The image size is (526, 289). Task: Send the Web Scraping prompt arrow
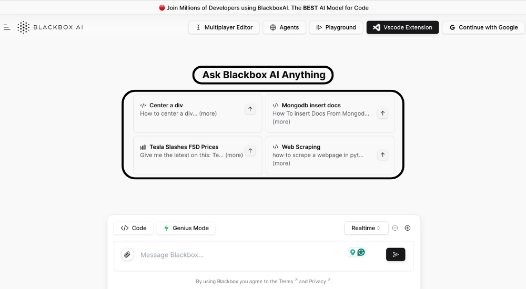[x=382, y=155]
